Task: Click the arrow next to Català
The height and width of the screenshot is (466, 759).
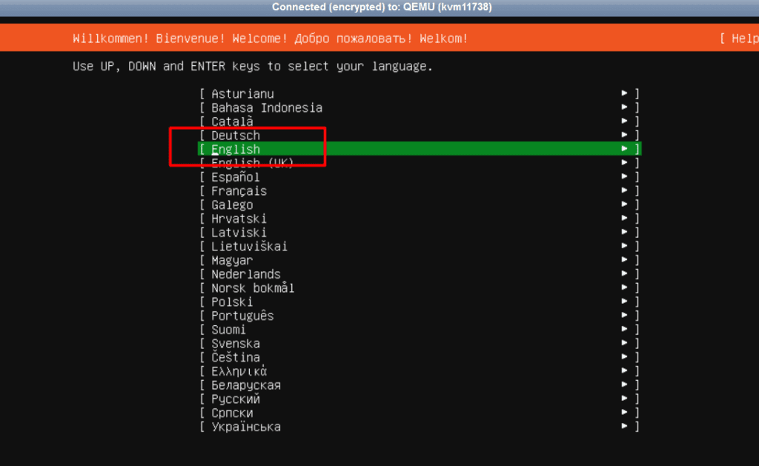Action: point(625,122)
